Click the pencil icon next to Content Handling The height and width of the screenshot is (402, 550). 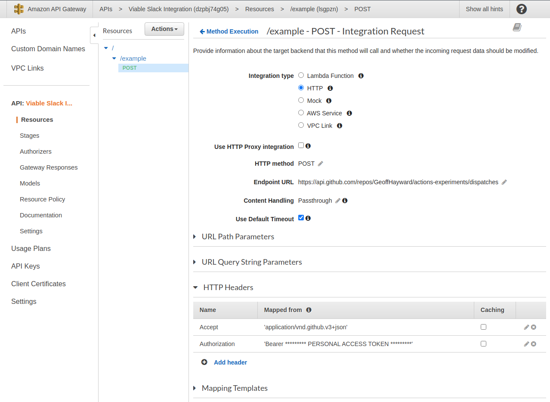coord(338,201)
